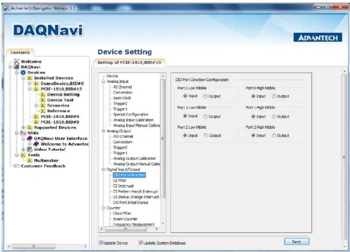The width and height of the screenshot is (350, 252).
Task: Expand the Supported Devices node
Action: [23, 128]
